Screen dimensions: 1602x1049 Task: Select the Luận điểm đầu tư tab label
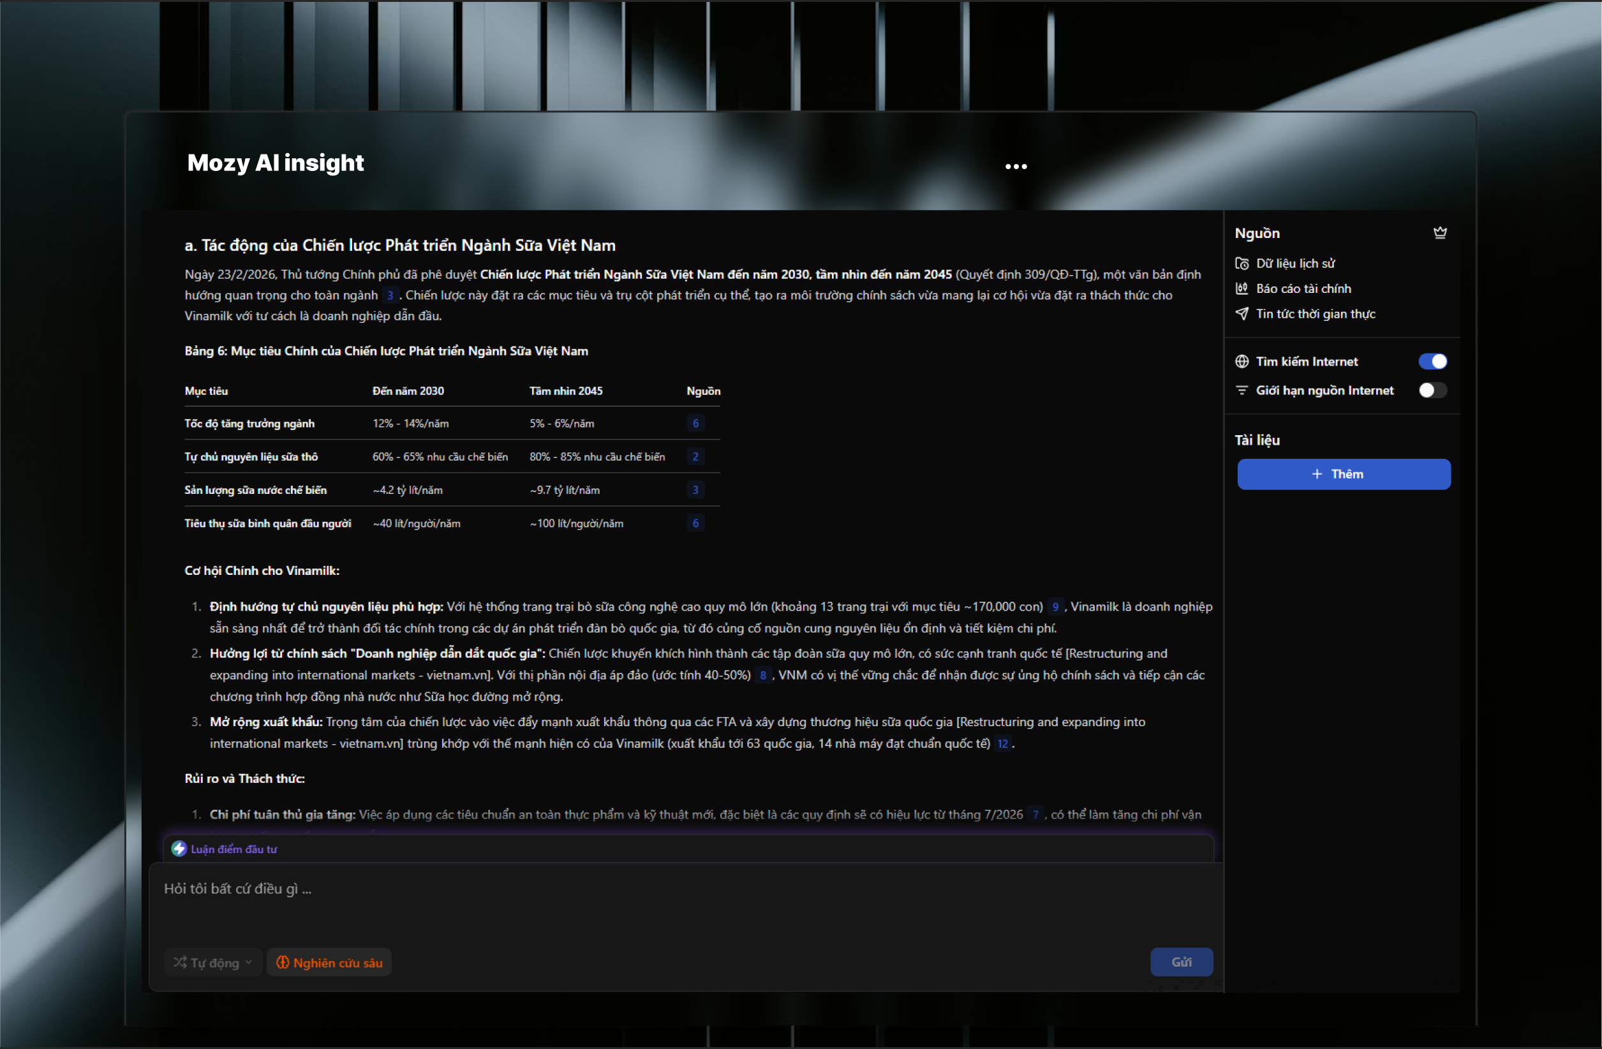(234, 850)
